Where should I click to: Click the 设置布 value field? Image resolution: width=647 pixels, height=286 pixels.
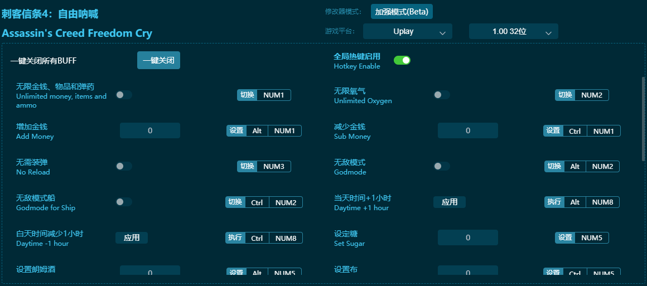click(468, 270)
